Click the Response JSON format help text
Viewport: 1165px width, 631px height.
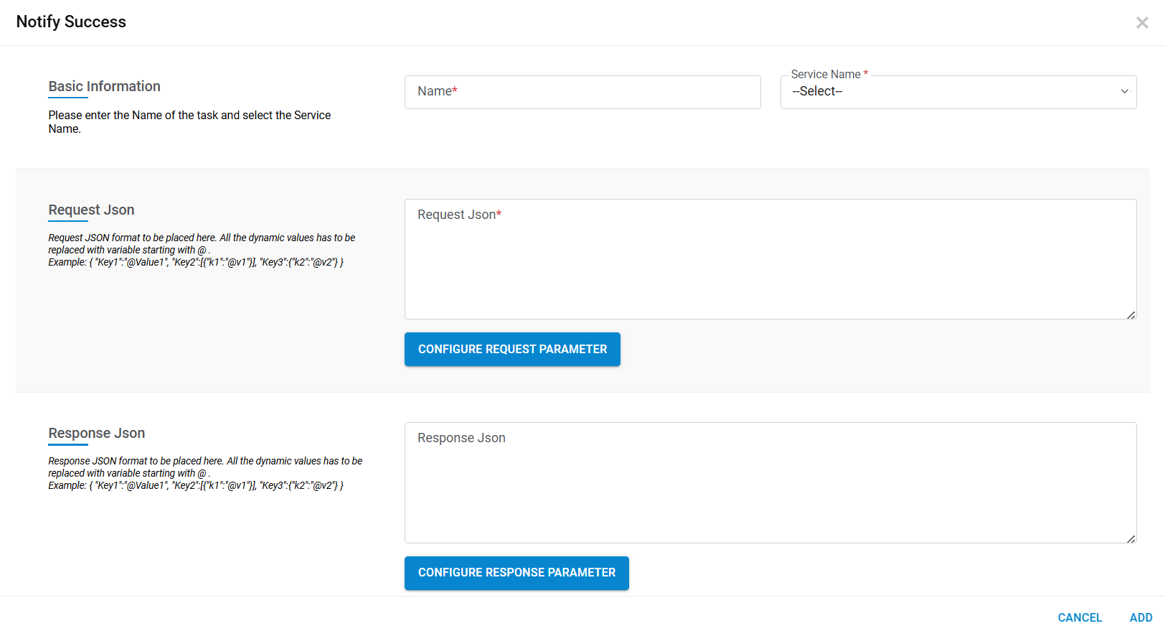[204, 473]
